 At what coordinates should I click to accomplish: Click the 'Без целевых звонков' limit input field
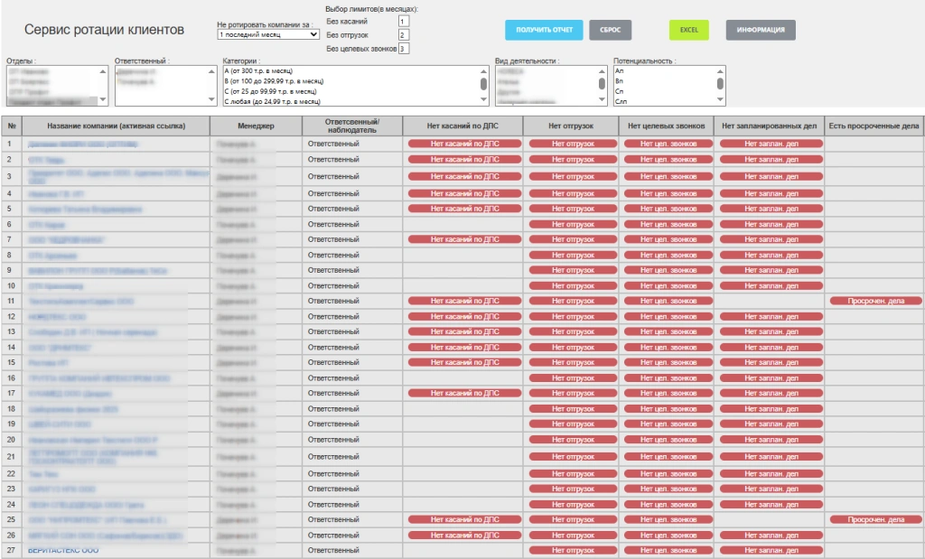pyautogui.click(x=404, y=49)
